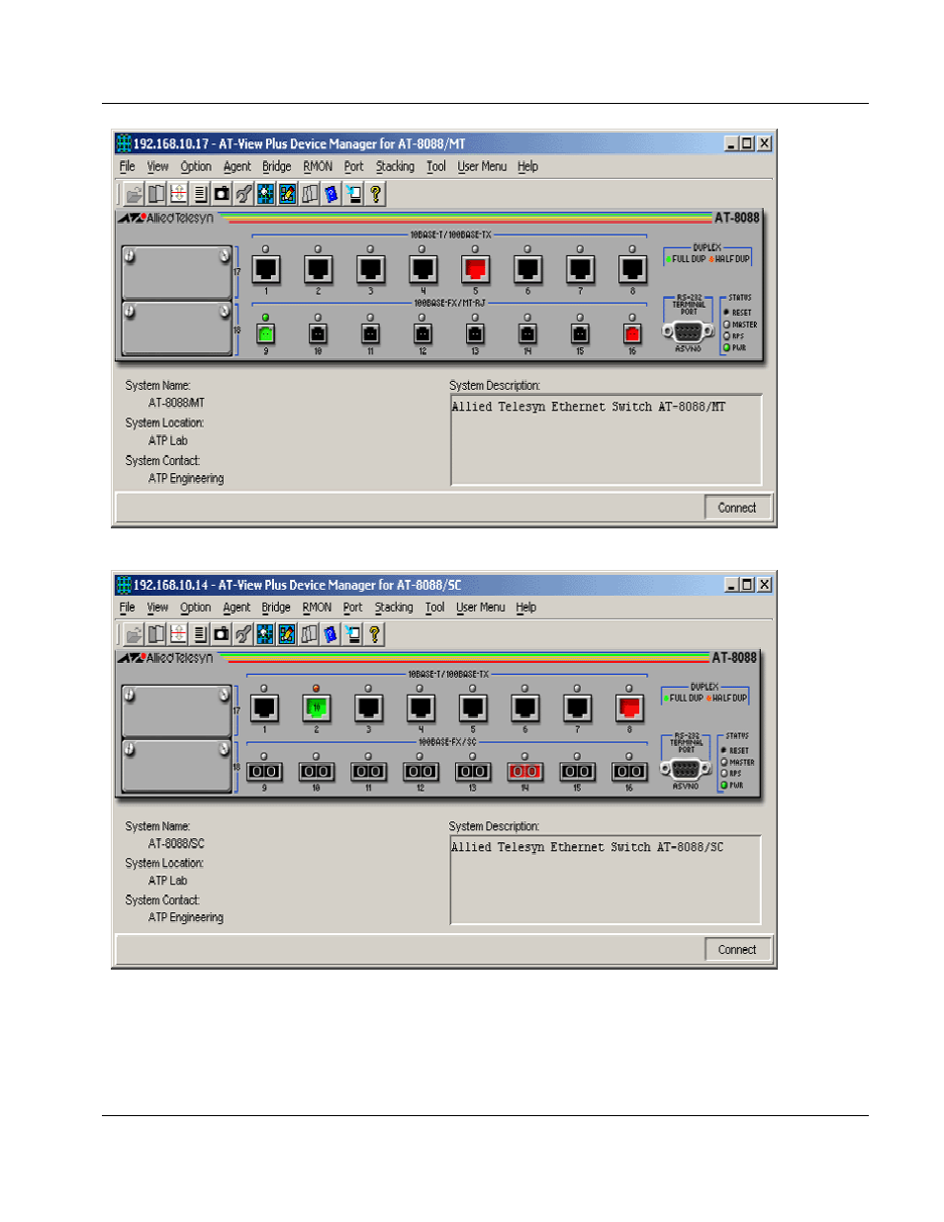Click the Open folder icon in the AT-8088/SC toolbar
The width and height of the screenshot is (944, 1222).
point(134,634)
